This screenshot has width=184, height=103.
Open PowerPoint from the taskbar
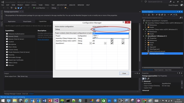(50, 100)
